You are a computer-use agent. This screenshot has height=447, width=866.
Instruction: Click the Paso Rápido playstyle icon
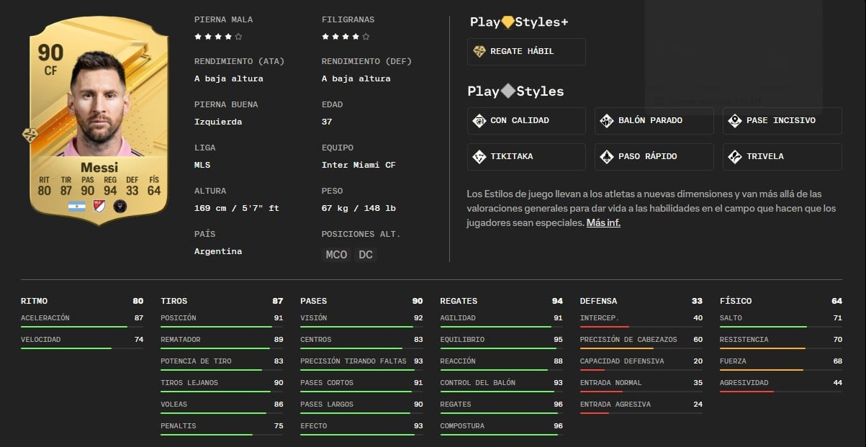coord(607,157)
